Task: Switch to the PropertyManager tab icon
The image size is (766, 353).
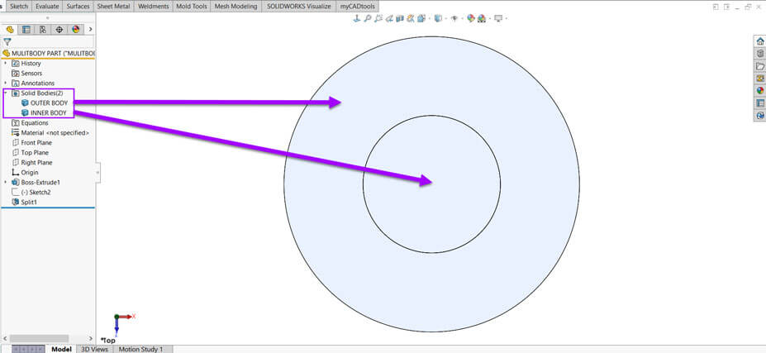Action: pyautogui.click(x=26, y=29)
